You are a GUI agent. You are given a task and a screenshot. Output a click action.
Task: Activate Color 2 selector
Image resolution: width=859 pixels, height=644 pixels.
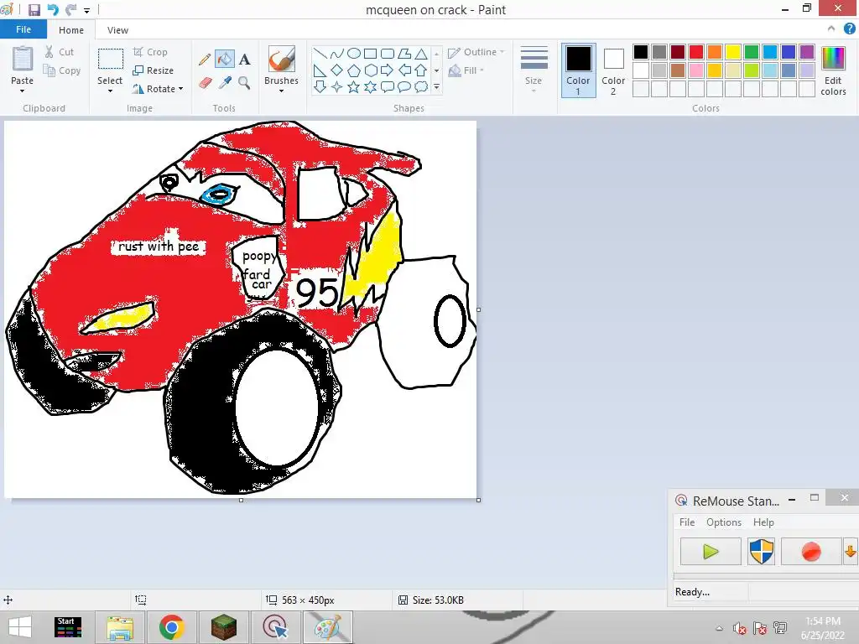(x=613, y=70)
